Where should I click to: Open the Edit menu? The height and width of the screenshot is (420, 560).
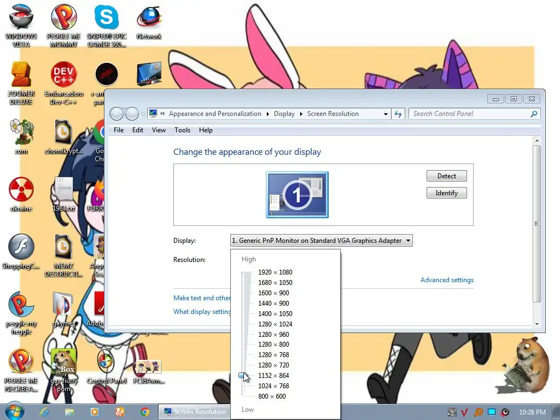point(137,130)
